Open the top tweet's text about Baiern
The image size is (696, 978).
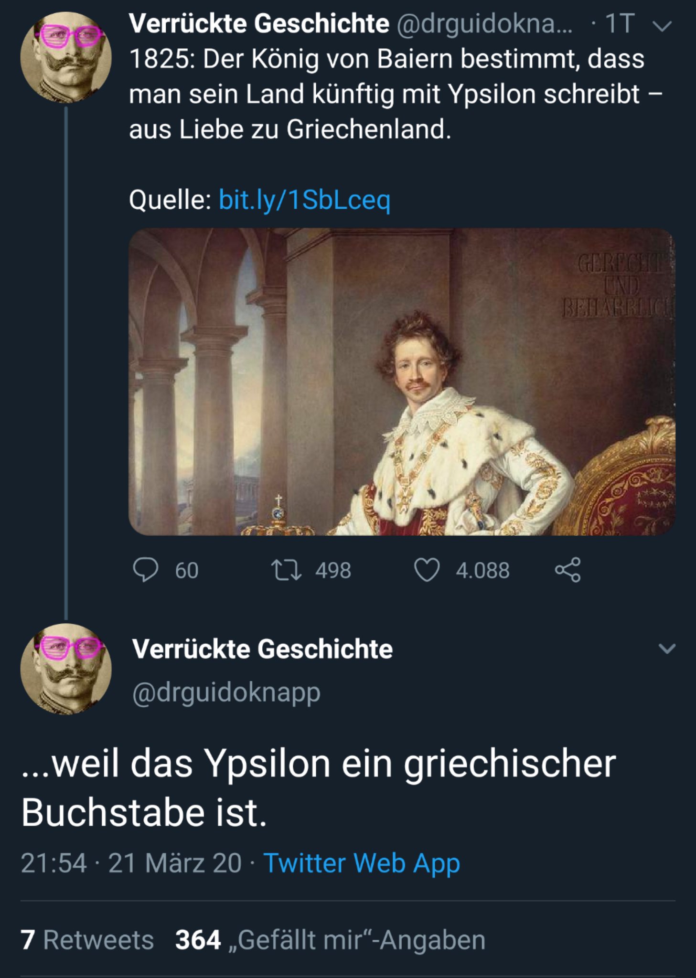tap(387, 94)
